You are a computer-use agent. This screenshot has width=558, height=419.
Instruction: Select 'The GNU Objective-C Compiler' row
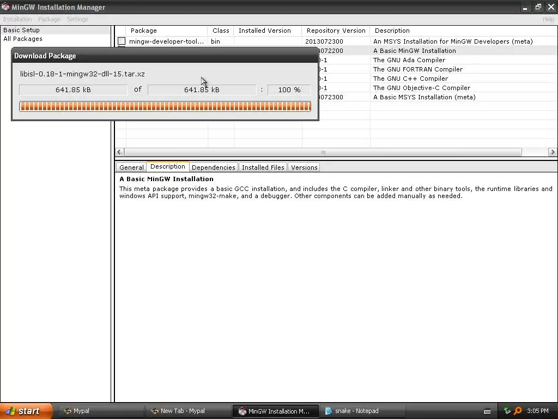[438, 88]
